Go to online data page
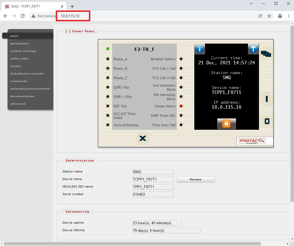The height and width of the screenshot is (246, 294). 19,58
